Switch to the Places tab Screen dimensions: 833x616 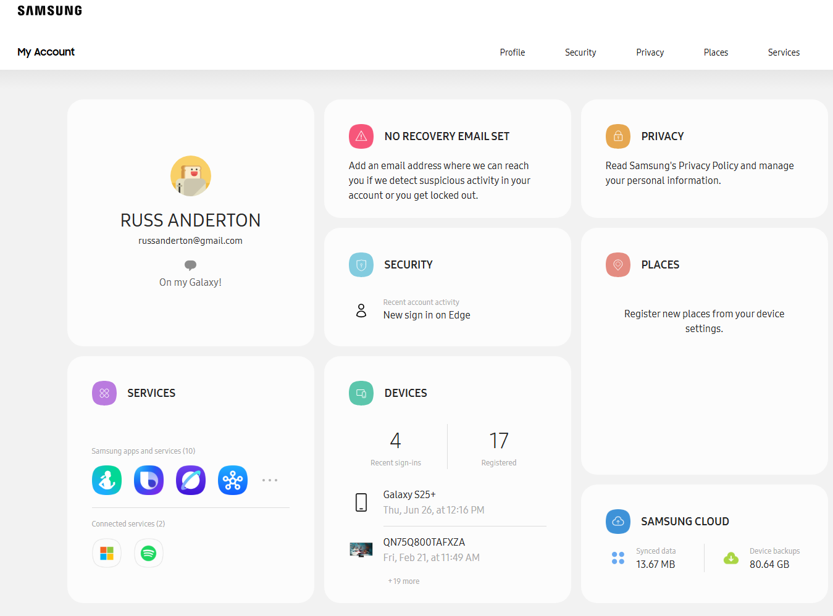click(x=716, y=52)
